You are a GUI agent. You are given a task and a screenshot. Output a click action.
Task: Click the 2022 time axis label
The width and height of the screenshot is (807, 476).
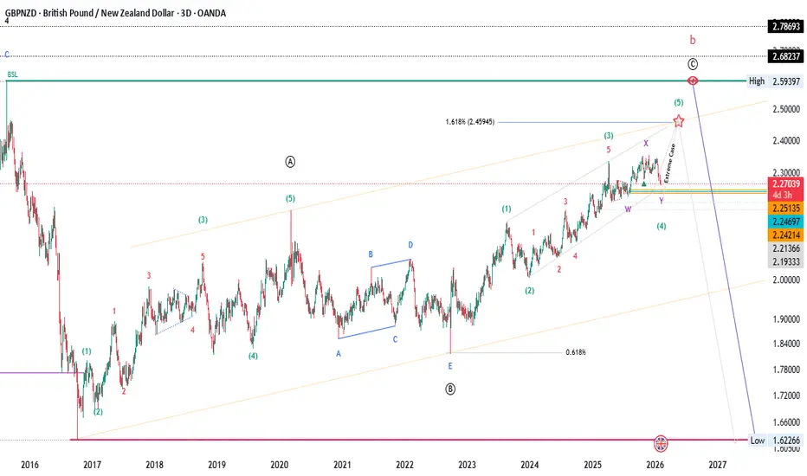pyautogui.click(x=404, y=465)
